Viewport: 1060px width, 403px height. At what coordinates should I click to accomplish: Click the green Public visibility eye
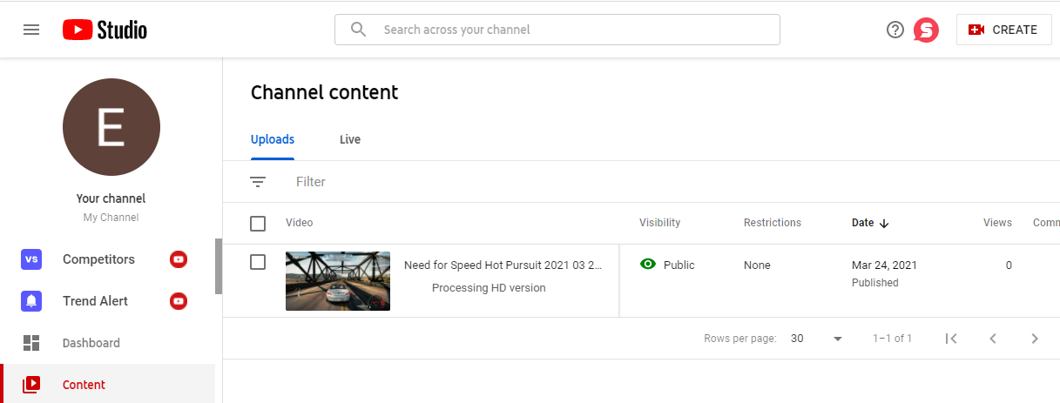648,265
